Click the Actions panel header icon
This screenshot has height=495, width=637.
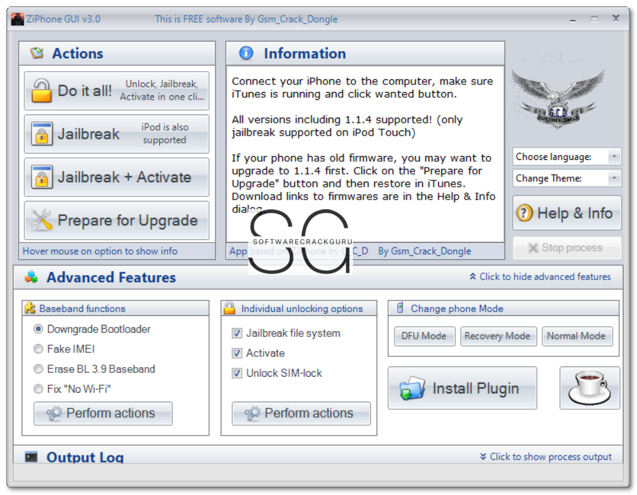pos(37,53)
